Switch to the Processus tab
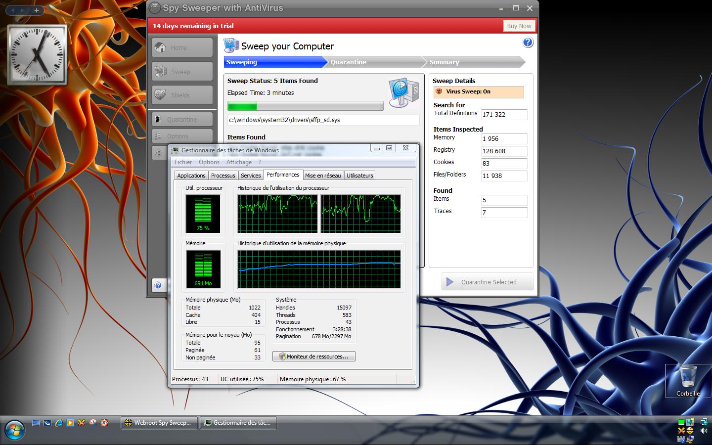 (223, 176)
